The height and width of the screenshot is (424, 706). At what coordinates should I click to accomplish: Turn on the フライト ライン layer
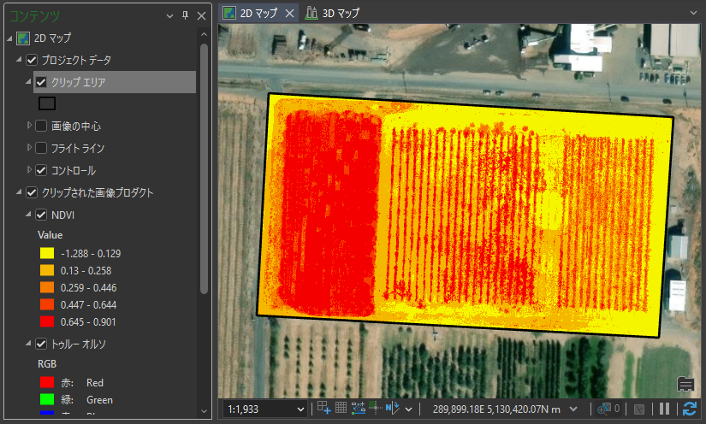(41, 149)
